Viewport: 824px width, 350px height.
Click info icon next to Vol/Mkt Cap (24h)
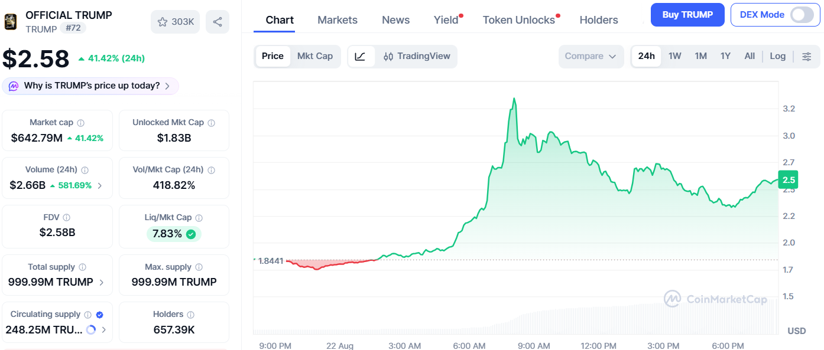pyautogui.click(x=211, y=170)
